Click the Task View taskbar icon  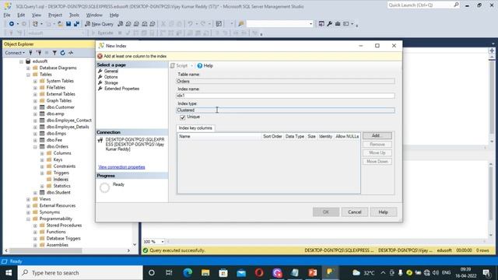pyautogui.click(x=169, y=273)
